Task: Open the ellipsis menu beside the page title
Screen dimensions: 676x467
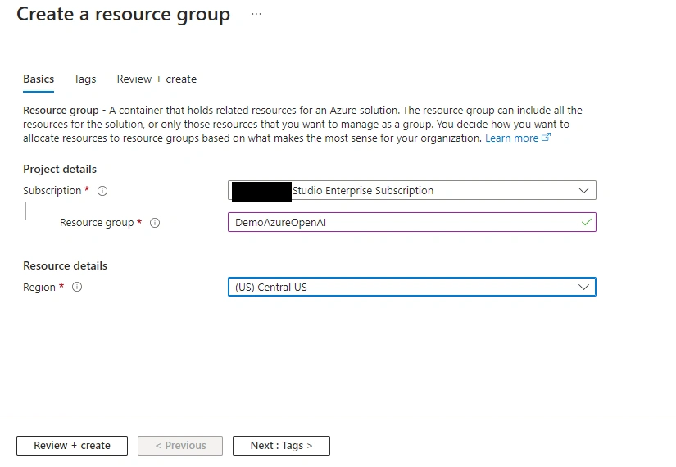Action: [256, 14]
